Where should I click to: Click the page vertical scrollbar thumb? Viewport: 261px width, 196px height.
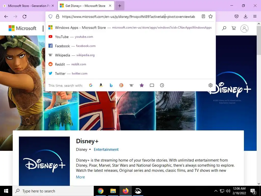tap(259, 41)
